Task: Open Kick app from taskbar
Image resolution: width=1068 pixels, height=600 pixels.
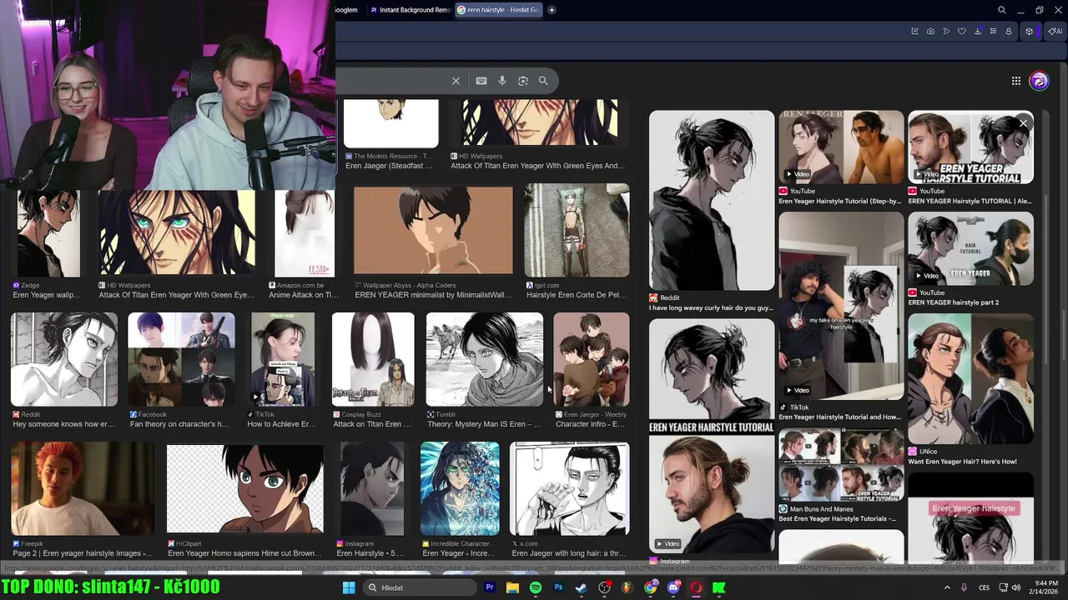Action: pyautogui.click(x=719, y=587)
